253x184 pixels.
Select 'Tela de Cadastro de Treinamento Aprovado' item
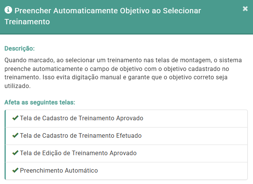[81, 118]
